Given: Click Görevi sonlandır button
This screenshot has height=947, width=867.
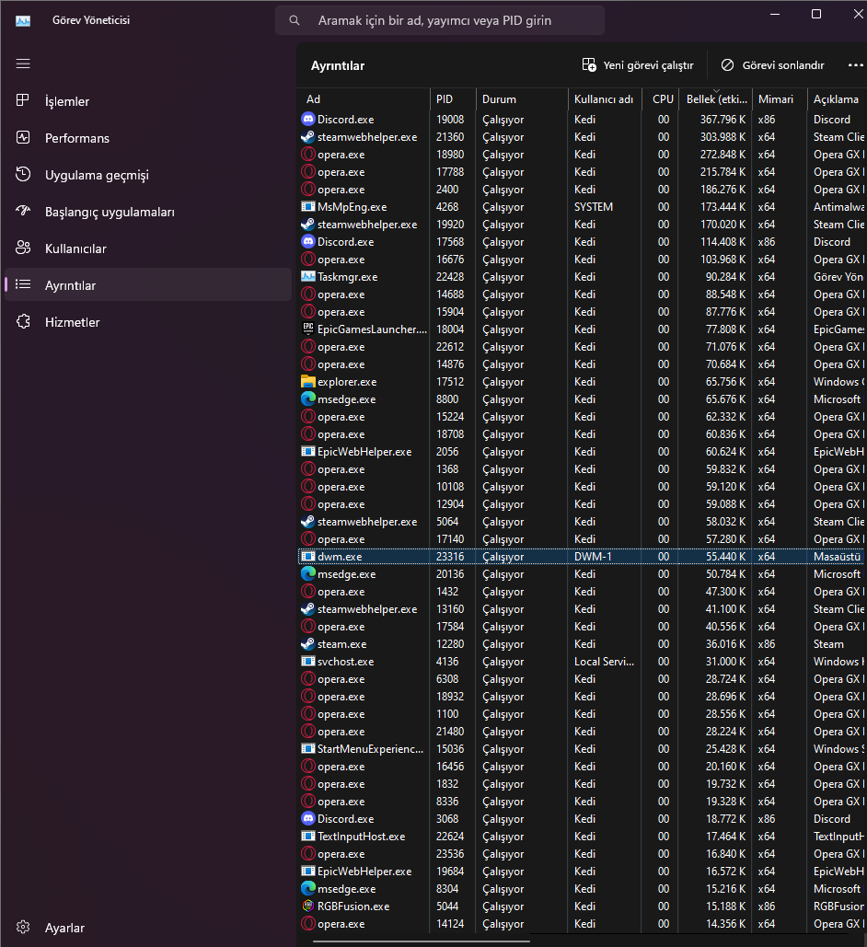Looking at the screenshot, I should [773, 65].
